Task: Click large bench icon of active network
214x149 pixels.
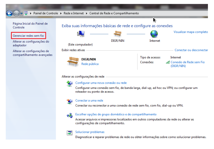Action: pos(73,62)
